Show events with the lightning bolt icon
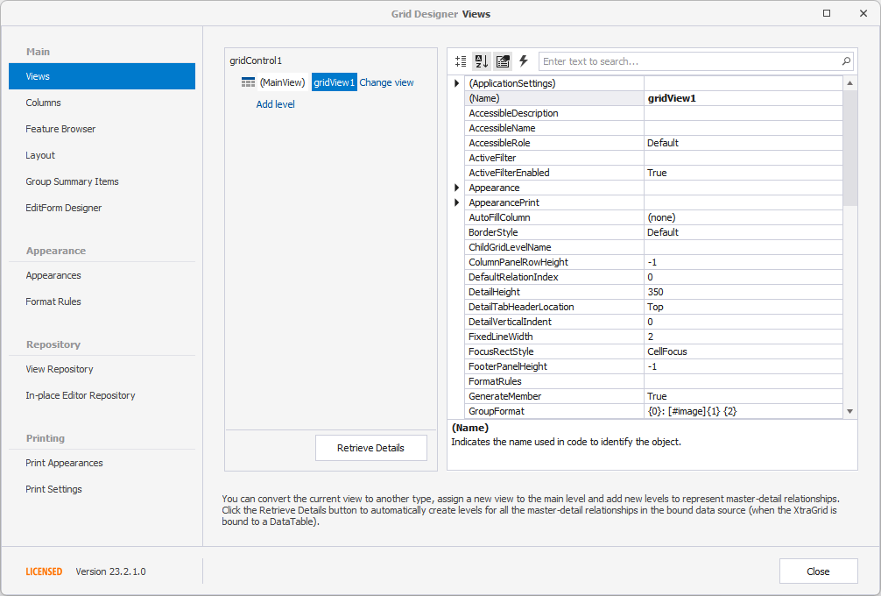Screen dimensions: 881x596 tap(524, 61)
